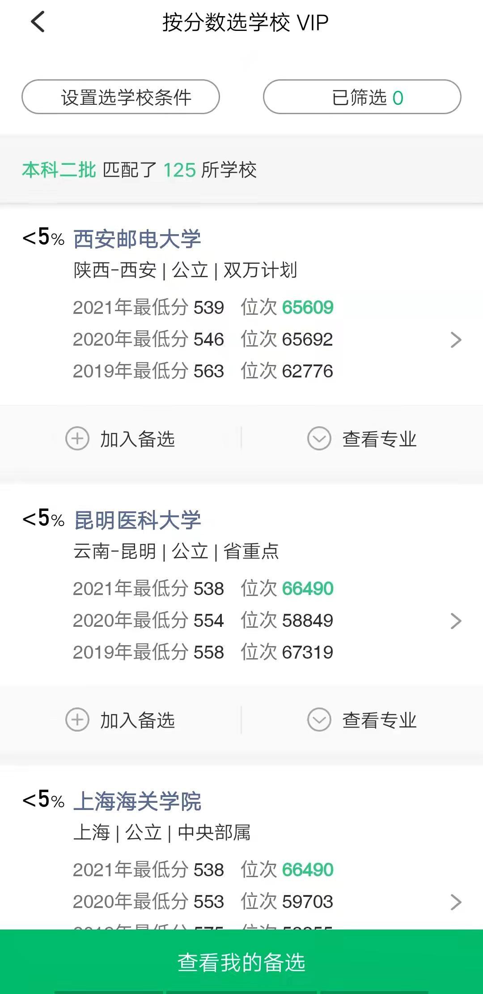
Task: Select the 本科二批 batch label
Action: click(x=59, y=170)
